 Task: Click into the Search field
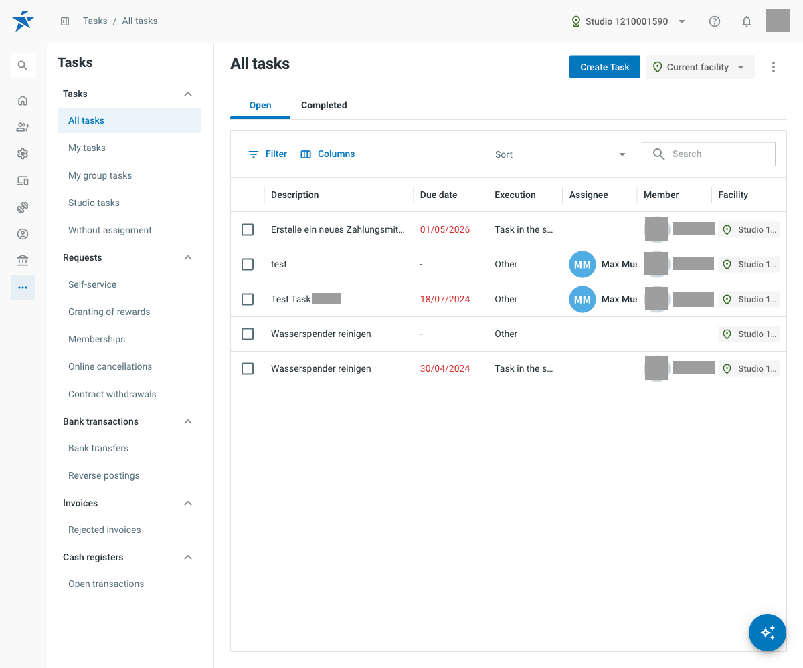[709, 154]
